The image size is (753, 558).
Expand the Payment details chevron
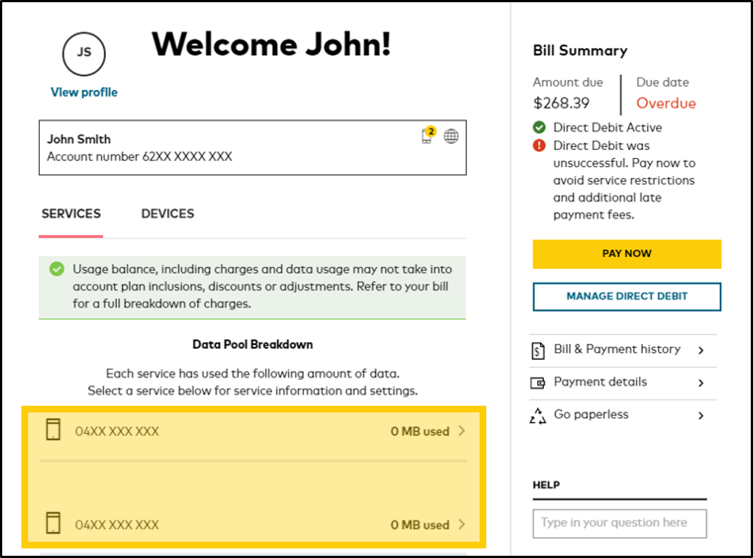point(701,383)
